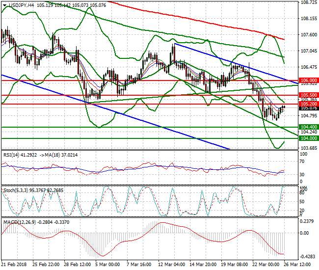Click the RSI scale value 70

click(302, 162)
